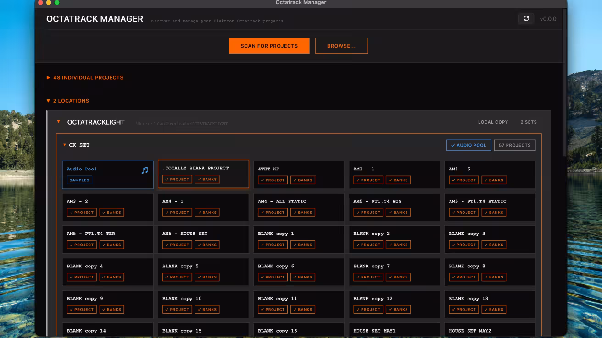Select the AM4 - ALL STATIC project
This screenshot has width=602, height=338.
299,207
